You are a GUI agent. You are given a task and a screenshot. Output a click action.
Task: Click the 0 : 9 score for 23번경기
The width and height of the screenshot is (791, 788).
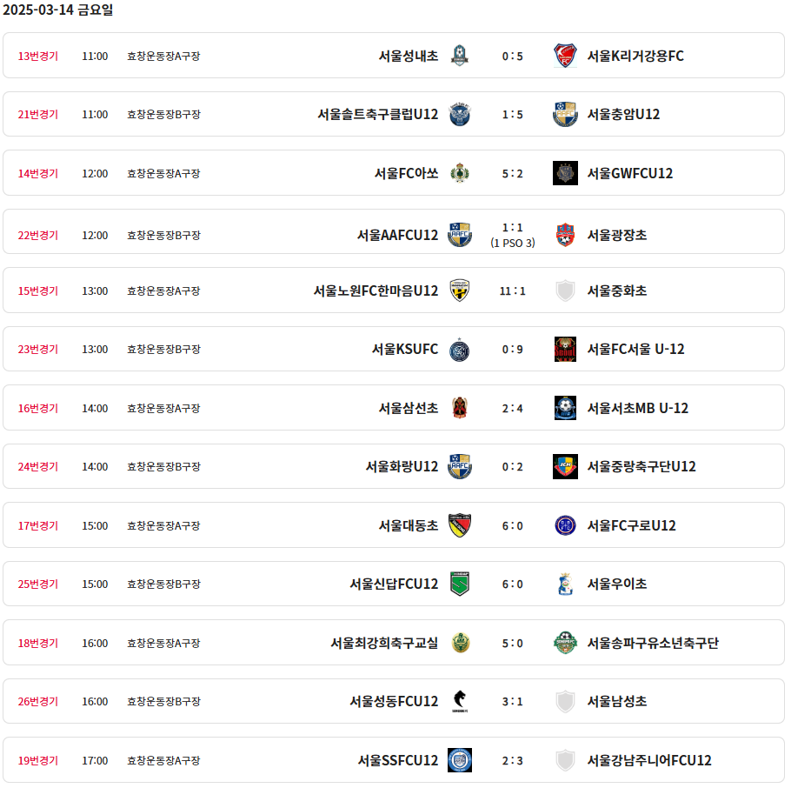pos(513,350)
